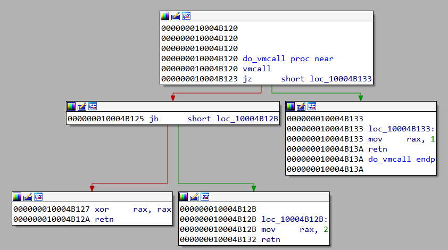The height and width of the screenshot is (250, 448).
Task: Click the label loc_10004B133: line
Action: tap(401, 129)
